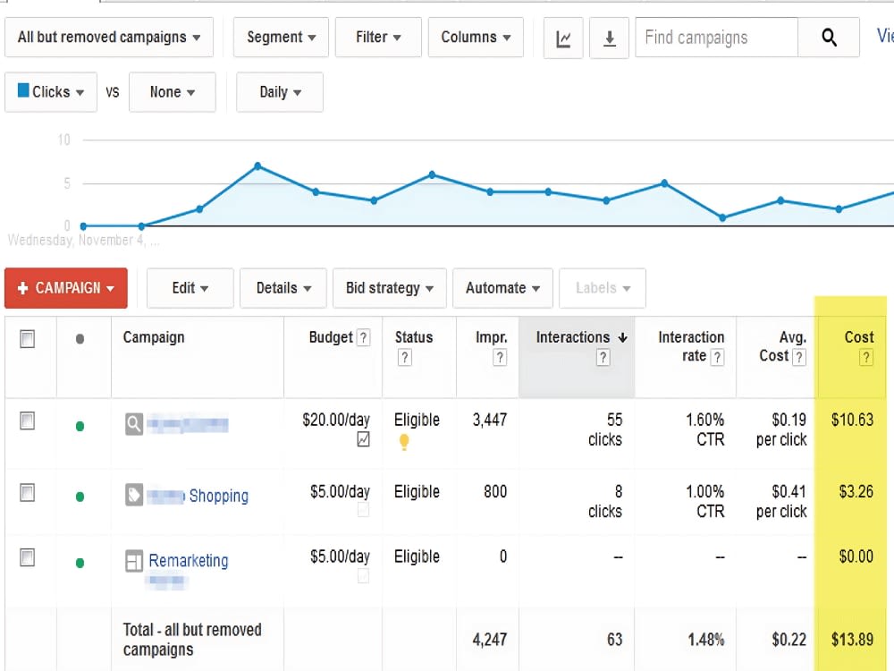Click the first chart point on November 4
The image size is (894, 671).
pyautogui.click(x=83, y=226)
